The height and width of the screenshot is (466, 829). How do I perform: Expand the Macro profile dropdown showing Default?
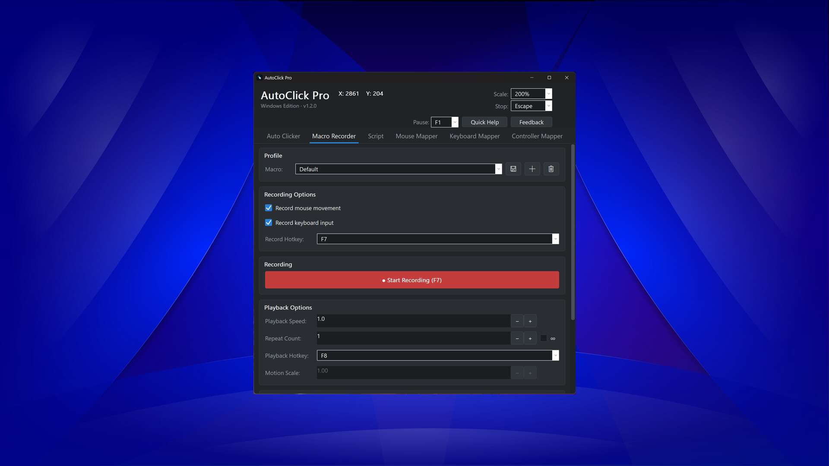[398, 169]
